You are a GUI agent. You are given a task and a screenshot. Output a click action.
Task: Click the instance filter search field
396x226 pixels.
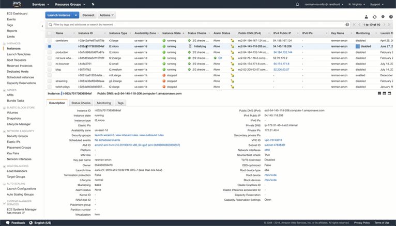[198, 24]
